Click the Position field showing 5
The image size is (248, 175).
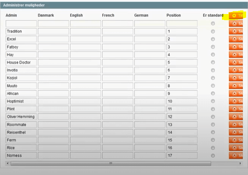182,62
